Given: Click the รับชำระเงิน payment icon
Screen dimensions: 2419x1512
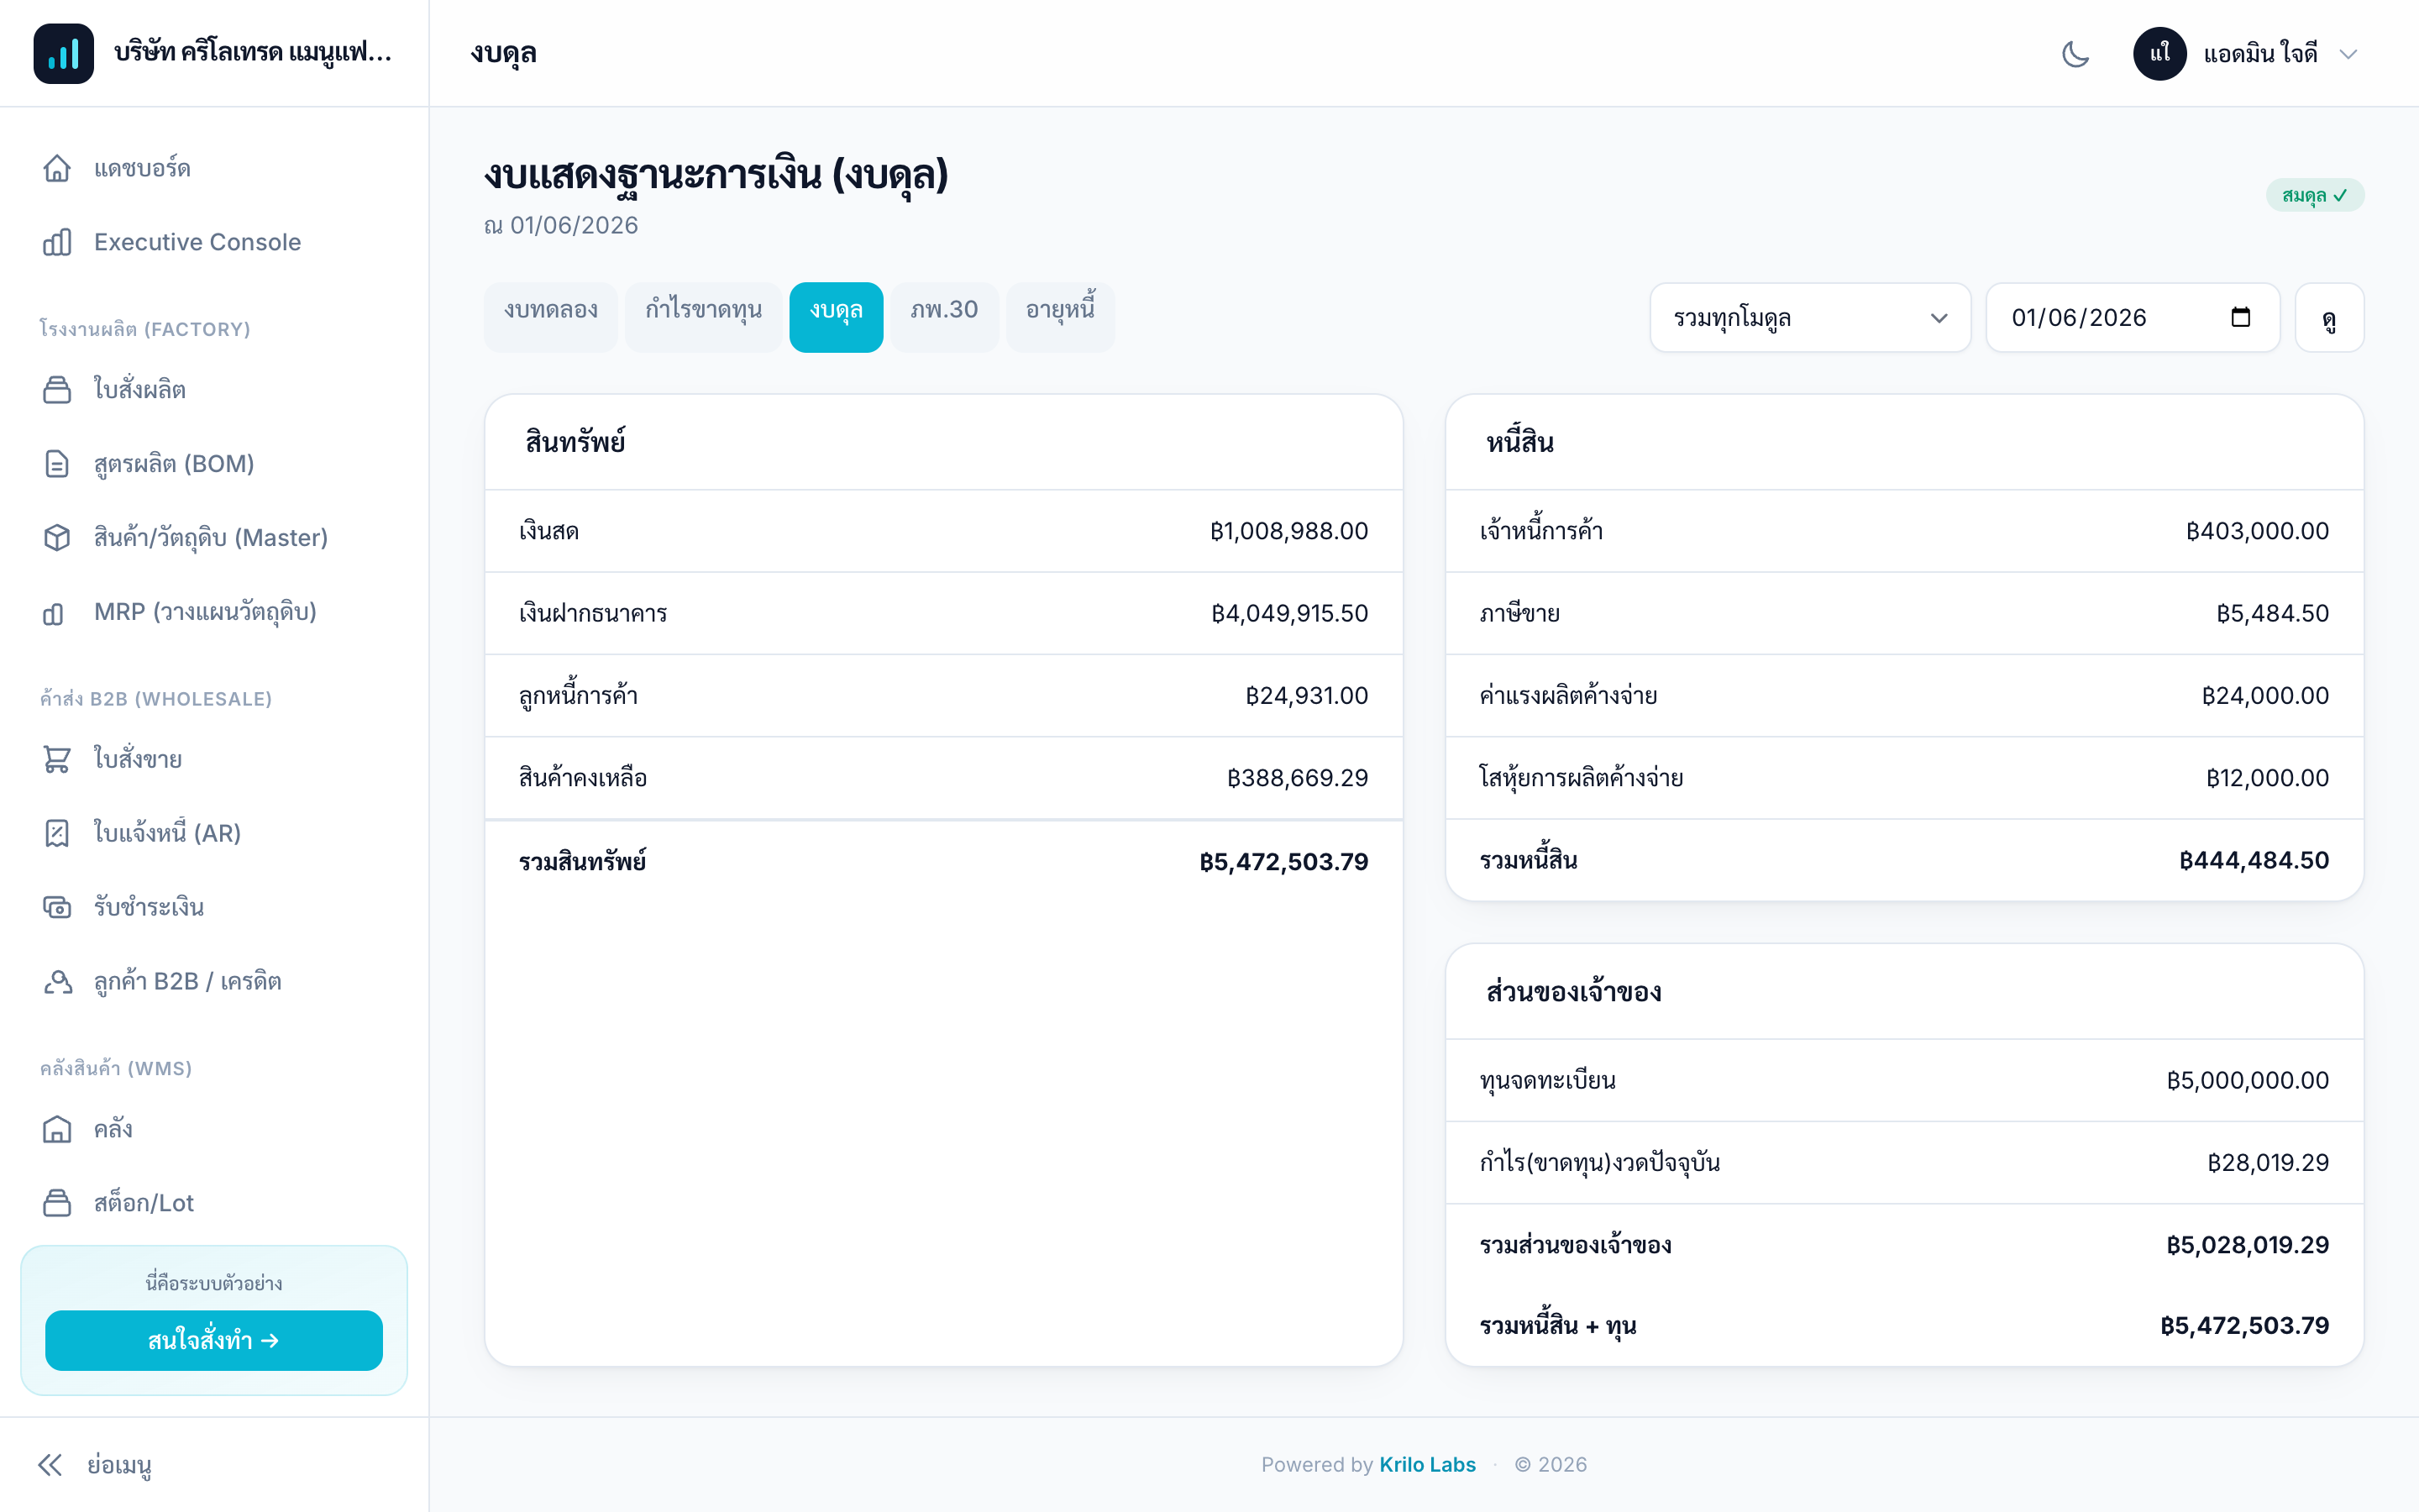Looking at the screenshot, I should (57, 907).
